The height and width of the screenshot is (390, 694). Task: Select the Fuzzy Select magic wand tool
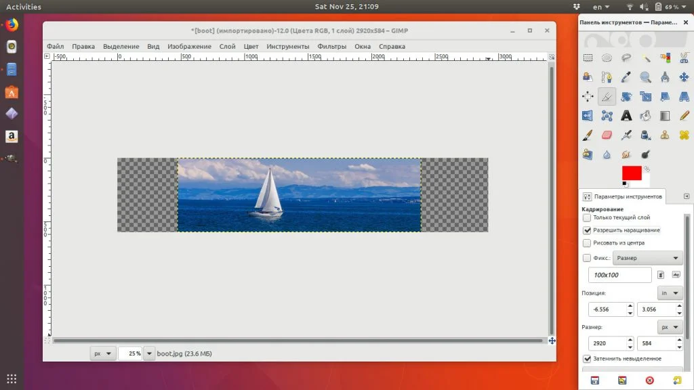(x=646, y=58)
